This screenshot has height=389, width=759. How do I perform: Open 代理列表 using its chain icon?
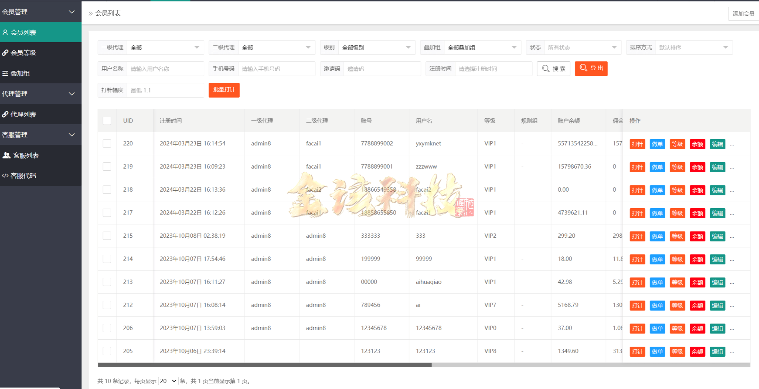click(x=5, y=114)
